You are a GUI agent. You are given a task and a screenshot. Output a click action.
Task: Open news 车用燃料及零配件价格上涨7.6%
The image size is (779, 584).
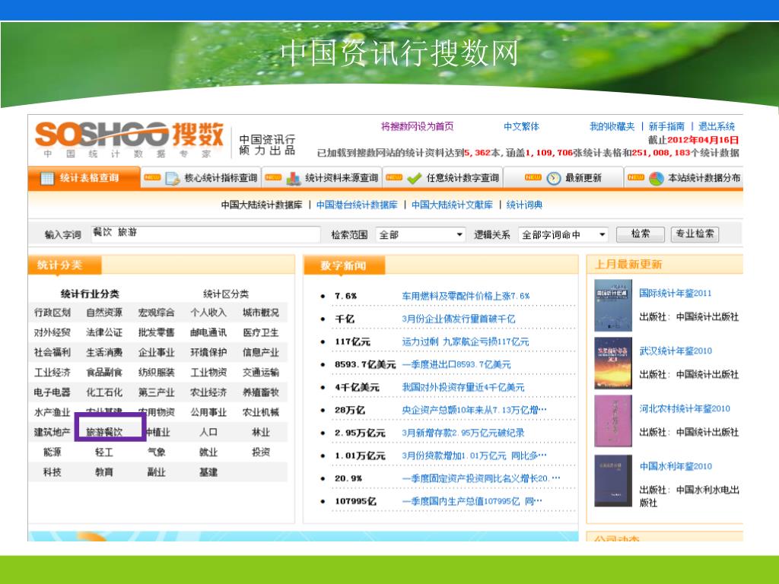[466, 296]
